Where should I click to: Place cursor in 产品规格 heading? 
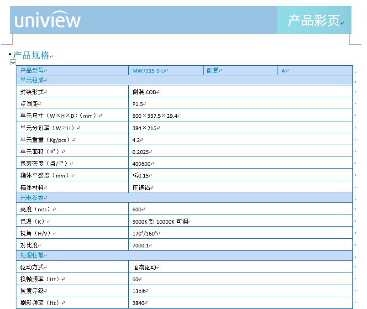click(x=31, y=55)
